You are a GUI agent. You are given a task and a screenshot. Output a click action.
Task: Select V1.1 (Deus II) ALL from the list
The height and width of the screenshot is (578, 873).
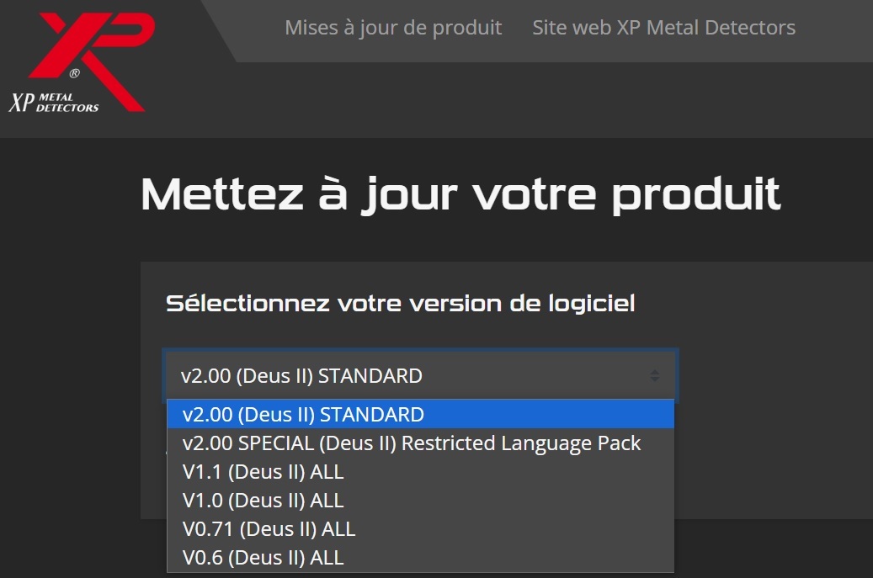(263, 472)
